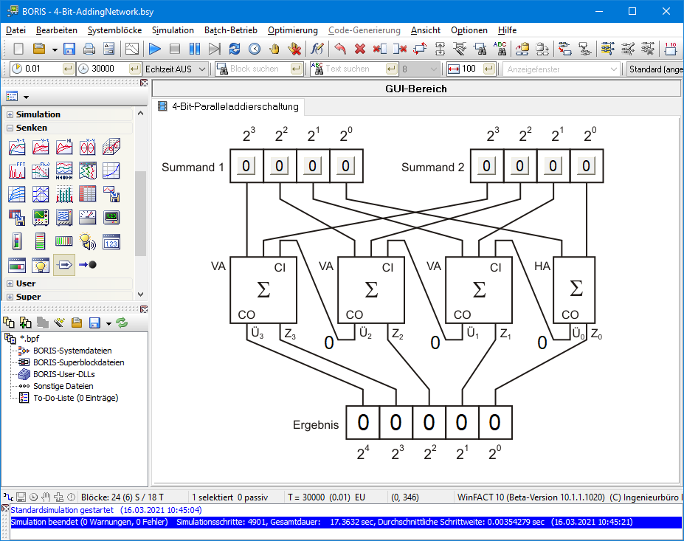Toggle Summand 1 bit 2² button
The height and width of the screenshot is (541, 684).
click(x=280, y=166)
